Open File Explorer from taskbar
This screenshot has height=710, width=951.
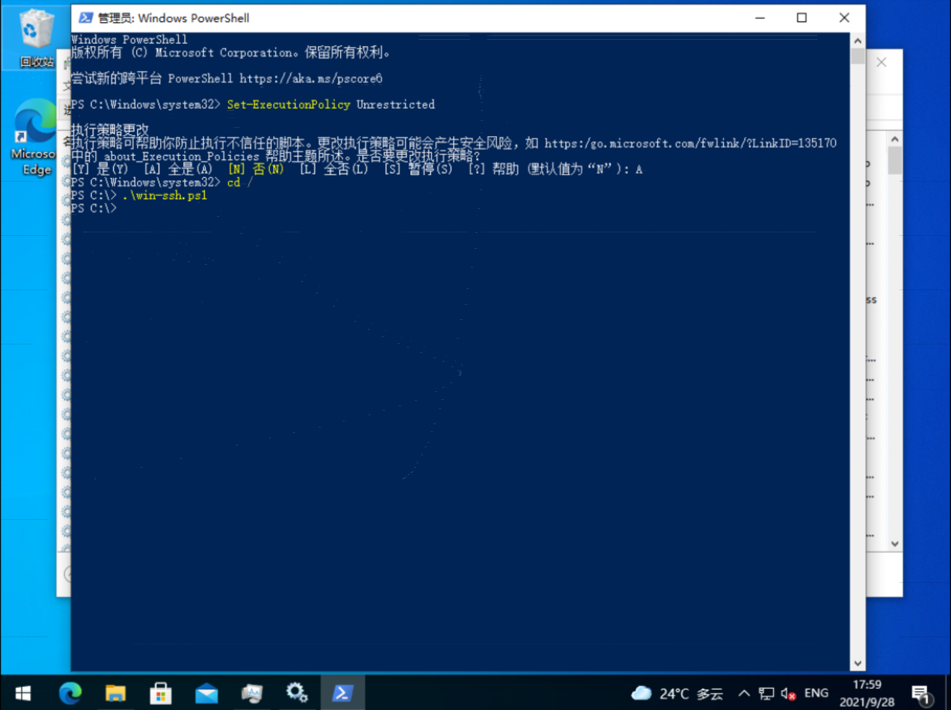pyautogui.click(x=115, y=694)
